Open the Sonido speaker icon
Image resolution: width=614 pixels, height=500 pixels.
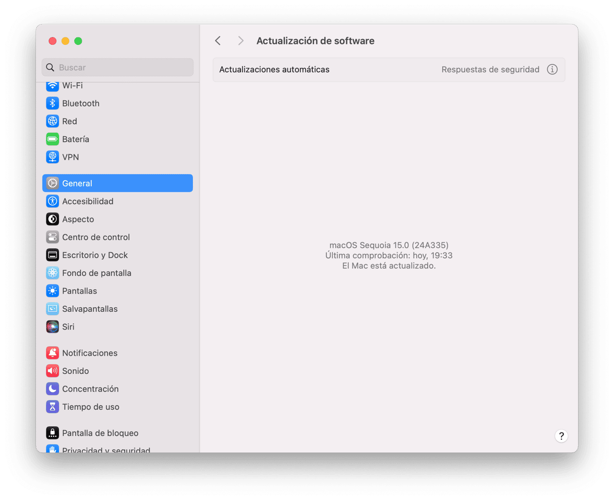[x=53, y=371]
